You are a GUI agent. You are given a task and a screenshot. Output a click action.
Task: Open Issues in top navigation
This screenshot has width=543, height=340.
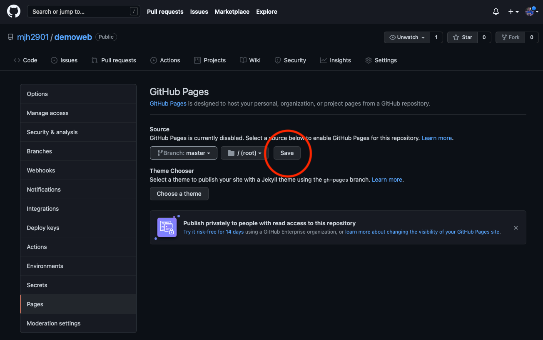click(x=199, y=12)
